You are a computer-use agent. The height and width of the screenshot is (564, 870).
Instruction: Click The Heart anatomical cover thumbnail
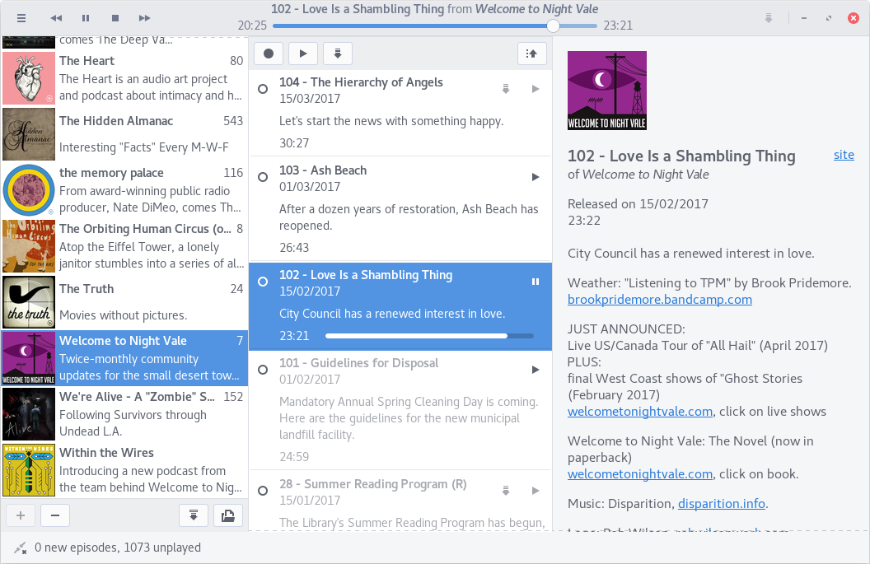[29, 78]
